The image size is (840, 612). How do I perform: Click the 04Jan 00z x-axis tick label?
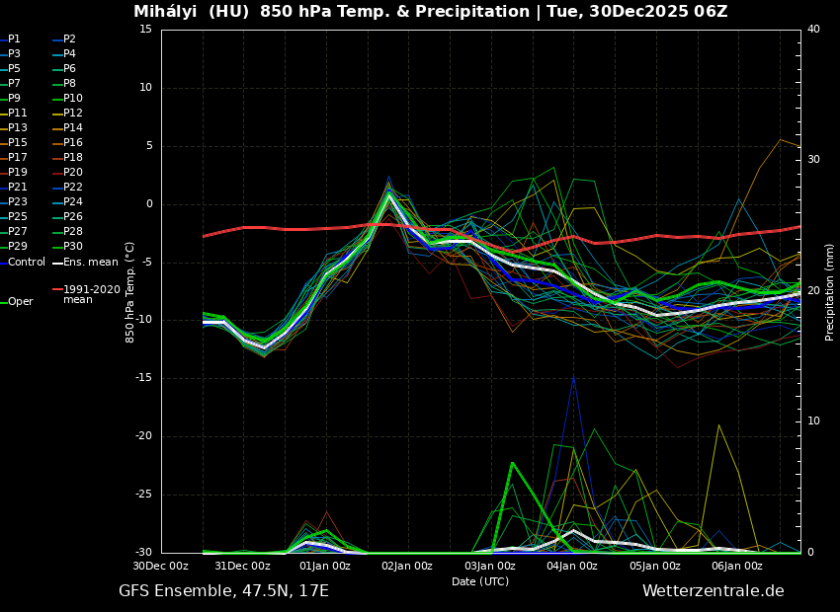572,566
